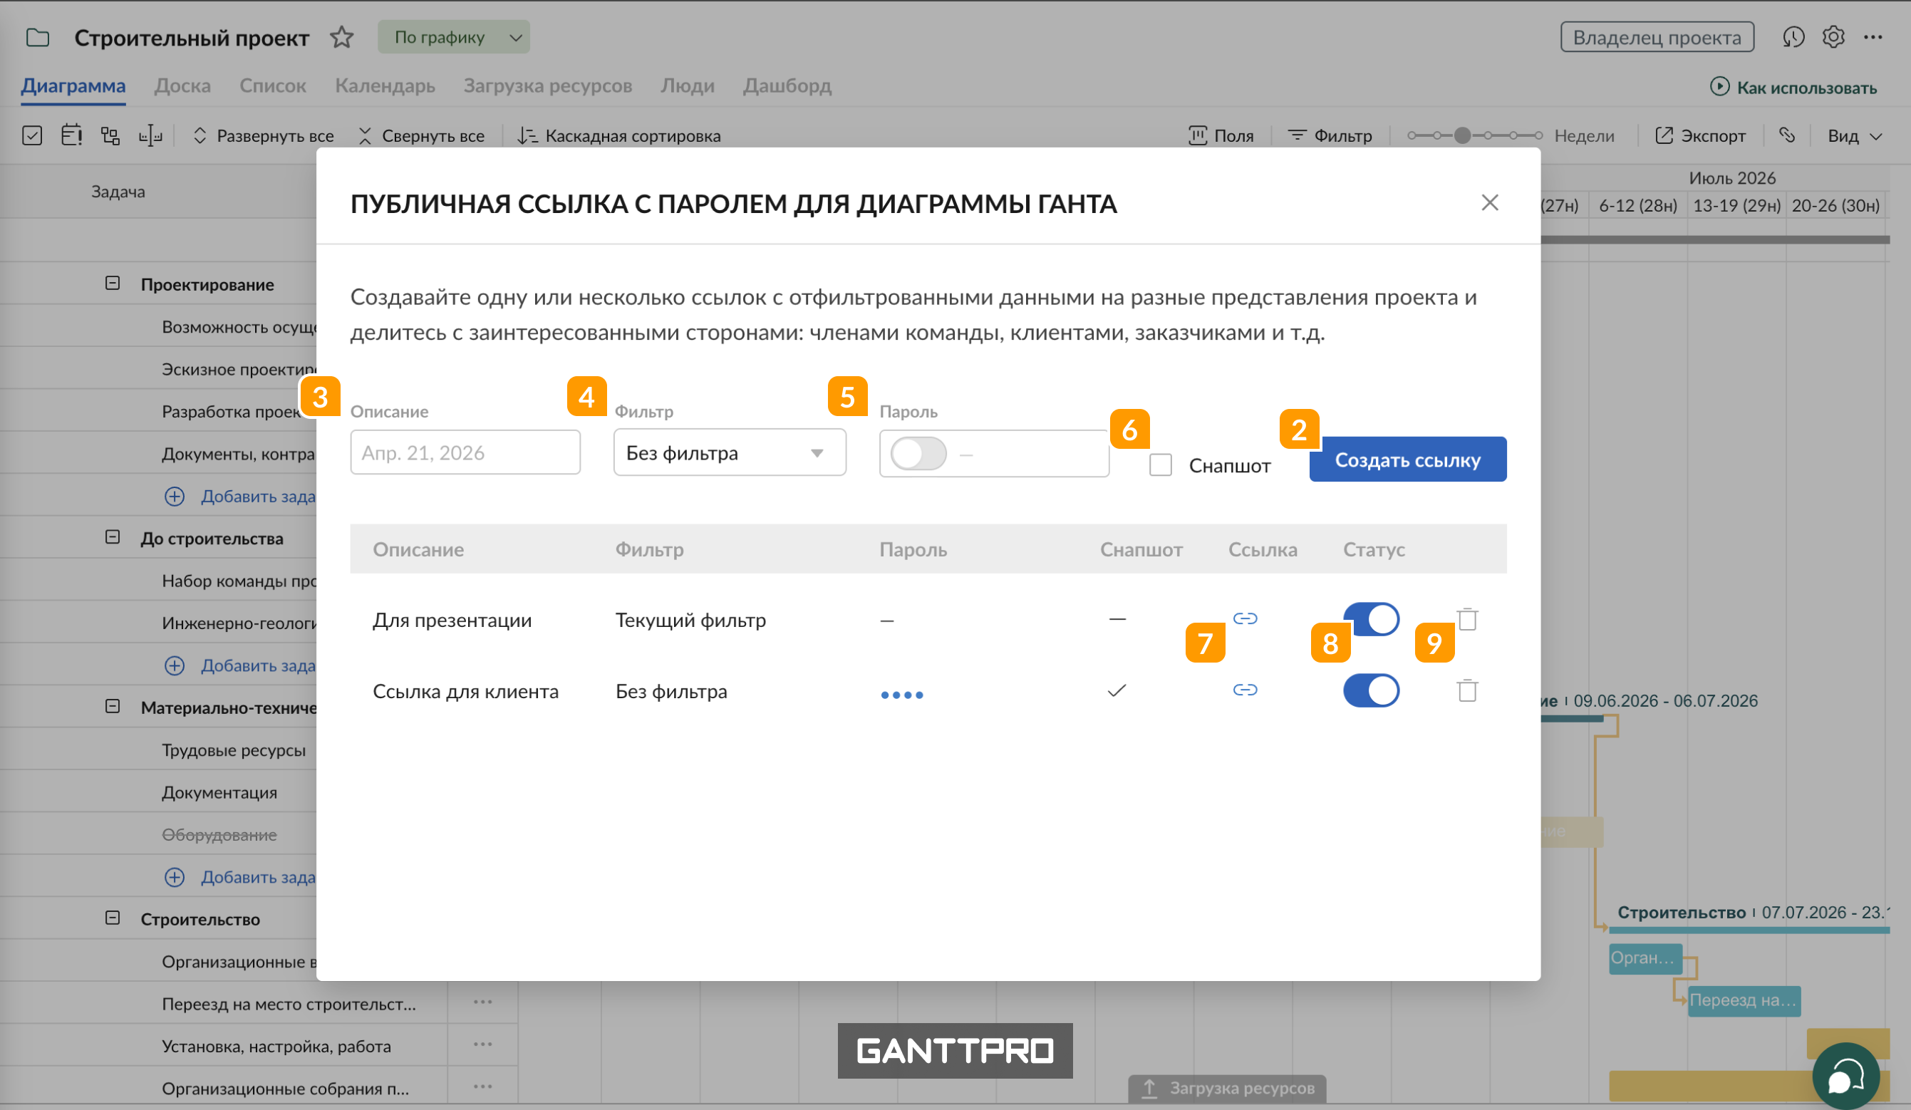
Task: Click the Описание date input field
Action: 465,452
